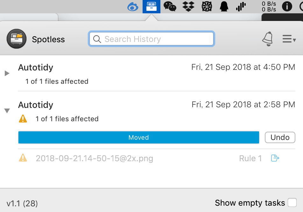Enable the Show empty tasks checkbox
Viewport: 303px width, 212px height.
[x=292, y=202]
